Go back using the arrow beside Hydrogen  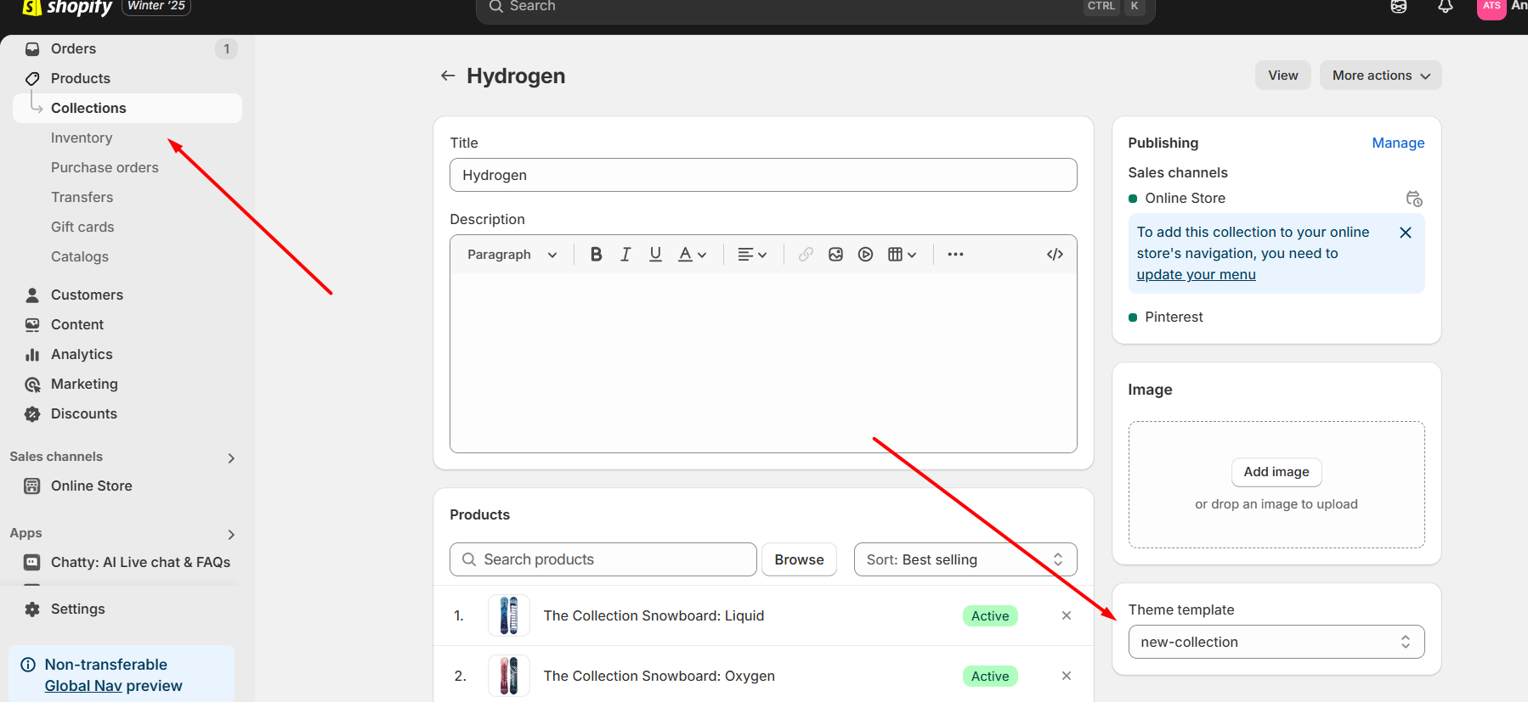[x=448, y=76]
